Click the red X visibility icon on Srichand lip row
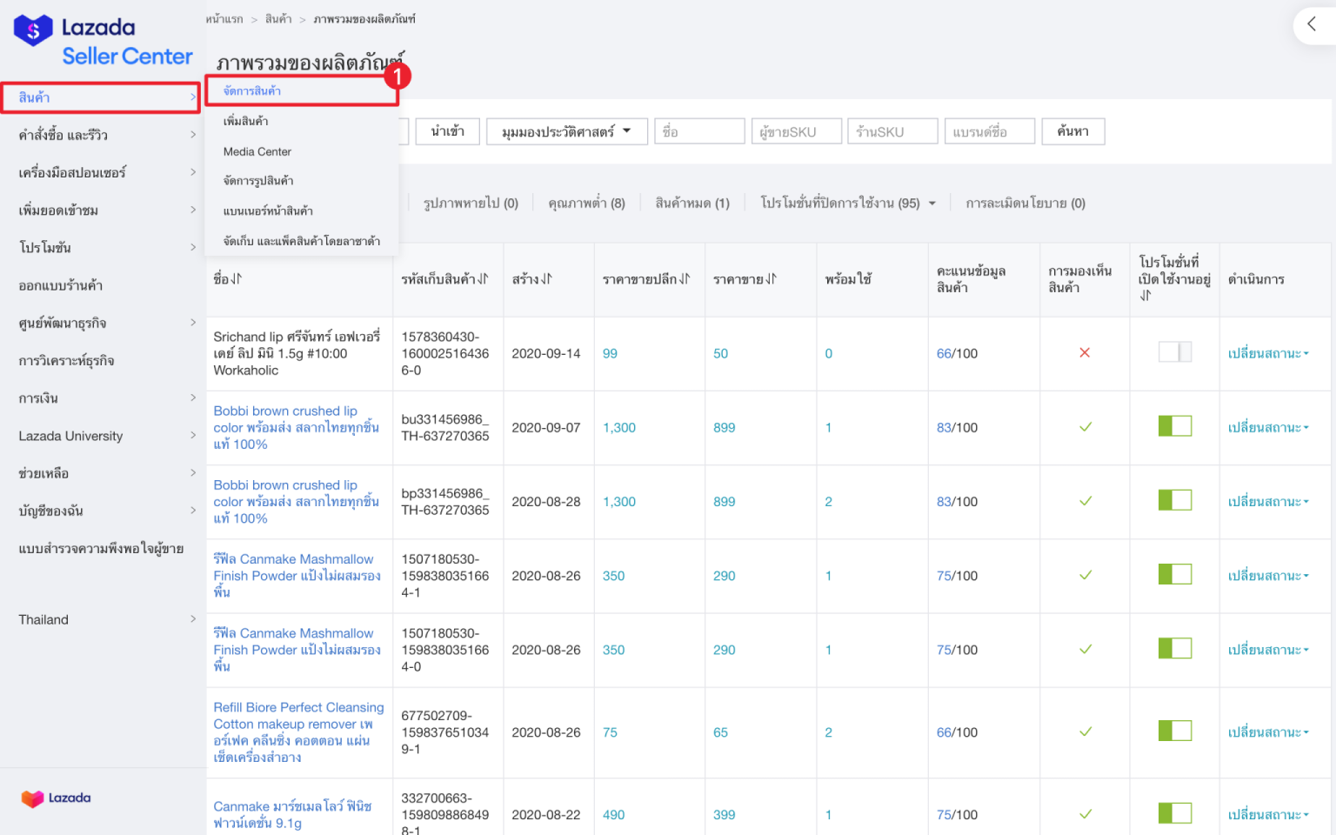 click(x=1085, y=353)
